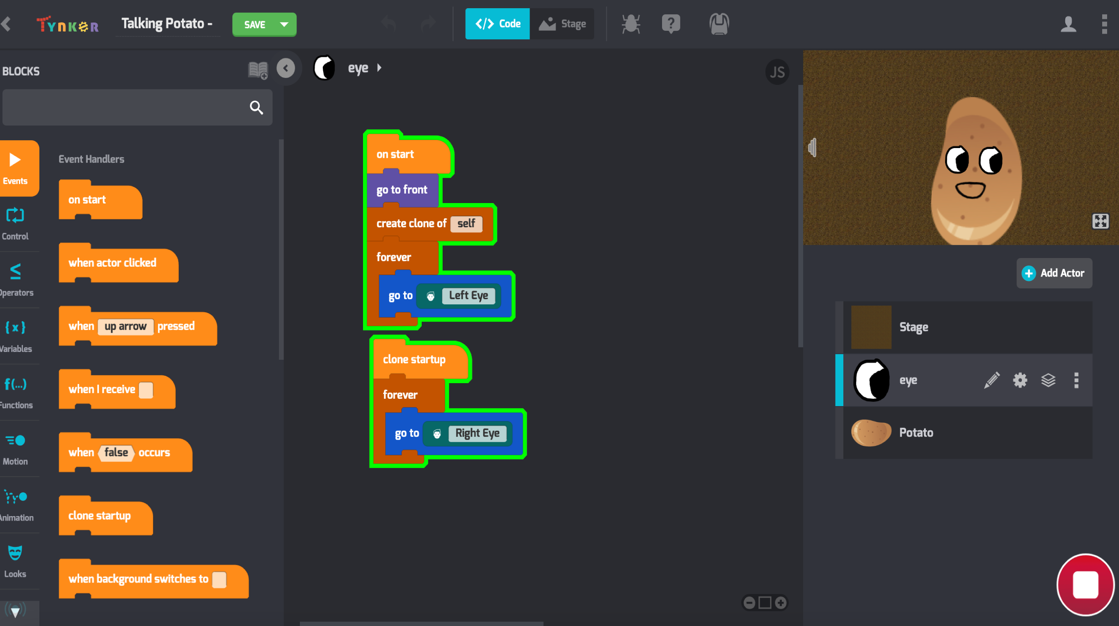Select the Events block category
The height and width of the screenshot is (626, 1119).
[19, 169]
